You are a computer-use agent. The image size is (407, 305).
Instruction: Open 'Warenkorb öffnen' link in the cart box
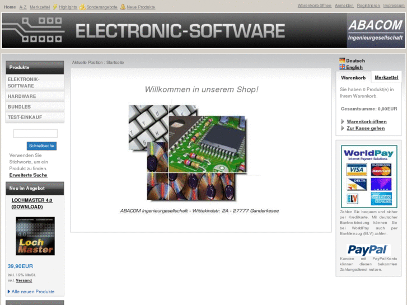[x=367, y=121]
